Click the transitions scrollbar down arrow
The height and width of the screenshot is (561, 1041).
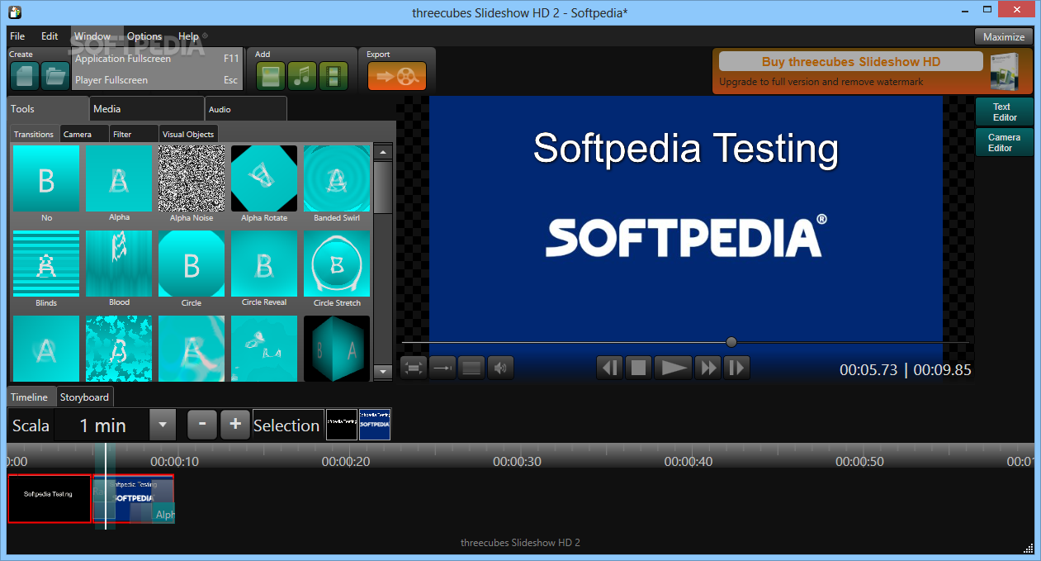coord(383,373)
